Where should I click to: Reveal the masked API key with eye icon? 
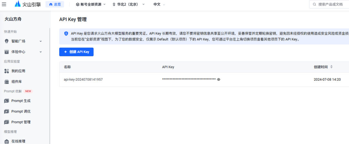[x=218, y=79]
